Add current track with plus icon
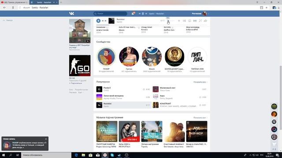Viewport: 282px width, 158px height. [x=179, y=21]
